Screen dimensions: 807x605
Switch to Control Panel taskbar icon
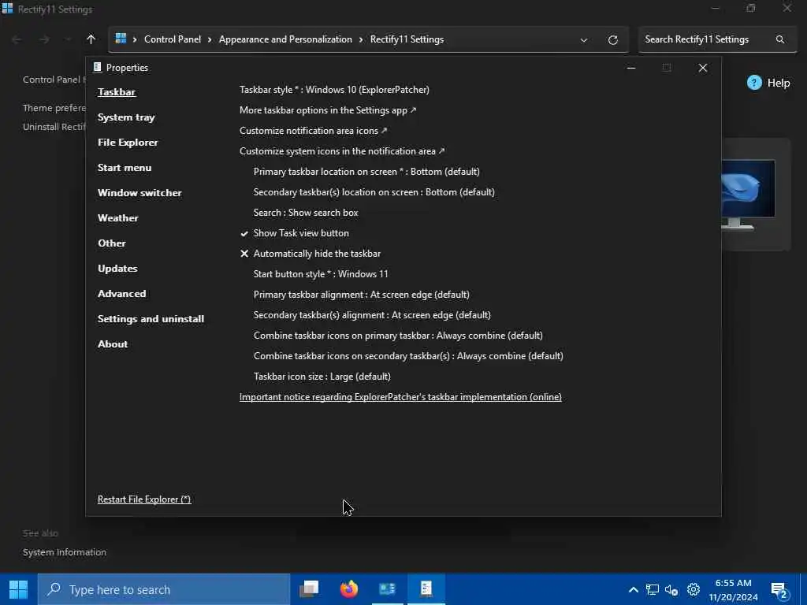coord(387,589)
